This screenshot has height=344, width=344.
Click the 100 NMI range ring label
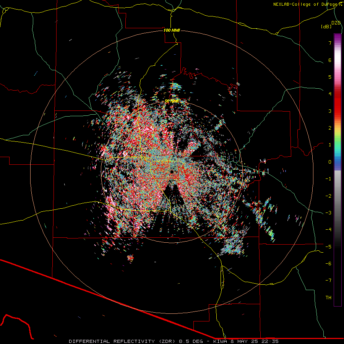(x=172, y=30)
